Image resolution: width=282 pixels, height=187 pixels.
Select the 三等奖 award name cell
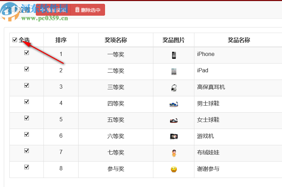(x=116, y=88)
